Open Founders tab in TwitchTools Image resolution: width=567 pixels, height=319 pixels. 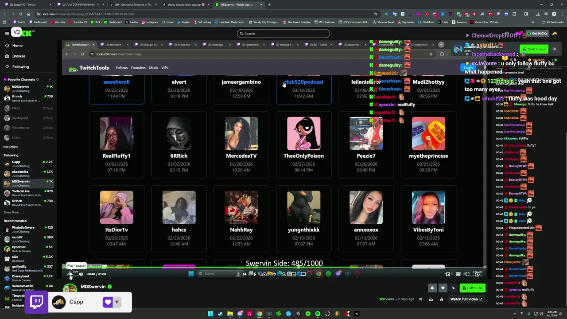pos(138,68)
